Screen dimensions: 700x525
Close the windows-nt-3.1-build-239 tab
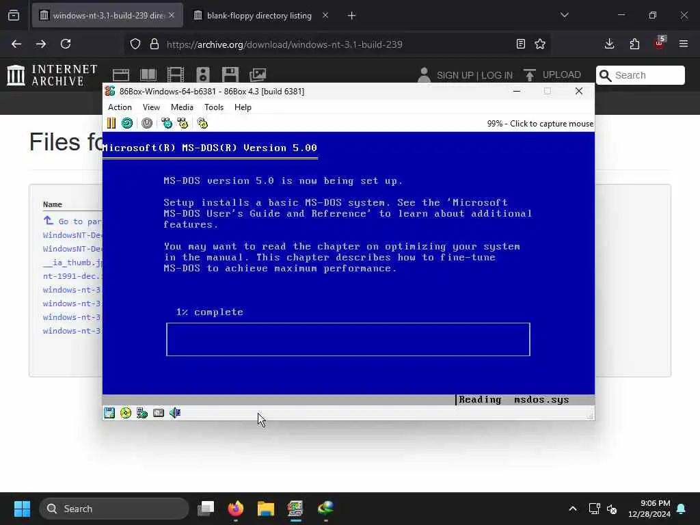pyautogui.click(x=172, y=16)
